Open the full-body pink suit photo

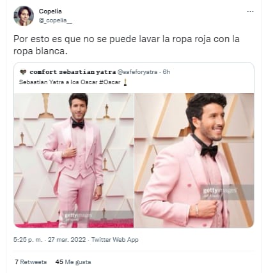coord(74,161)
